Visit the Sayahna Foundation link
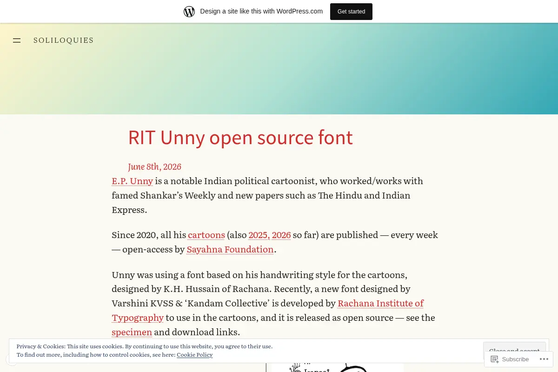The width and height of the screenshot is (558, 372). [230, 249]
